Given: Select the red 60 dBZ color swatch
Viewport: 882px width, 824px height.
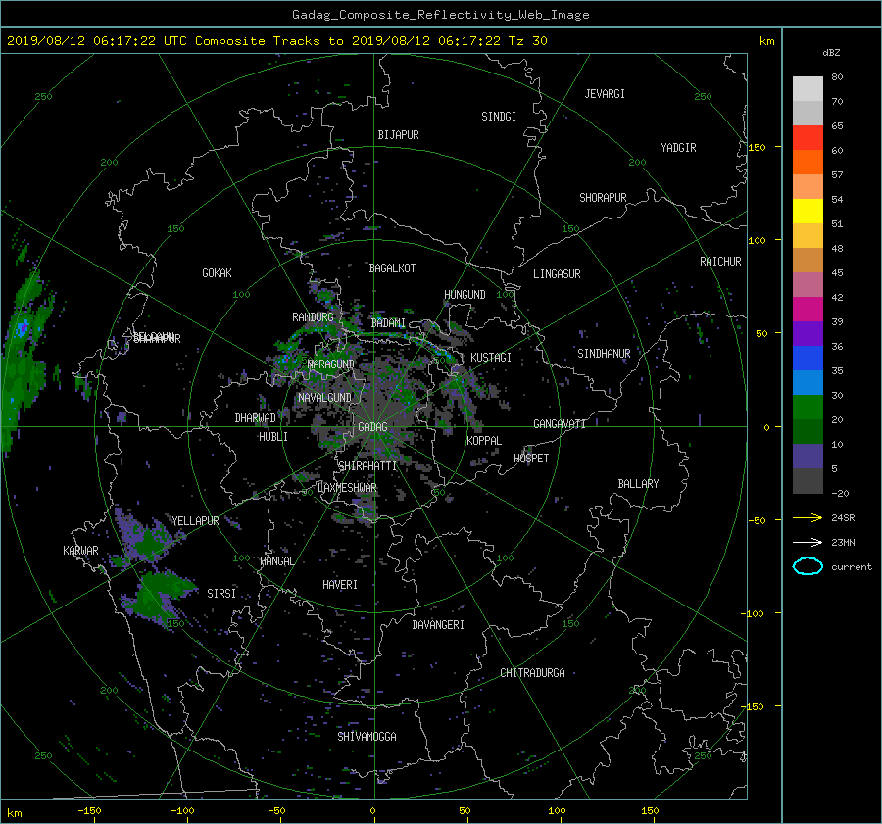Looking at the screenshot, I should pyautogui.click(x=808, y=138).
